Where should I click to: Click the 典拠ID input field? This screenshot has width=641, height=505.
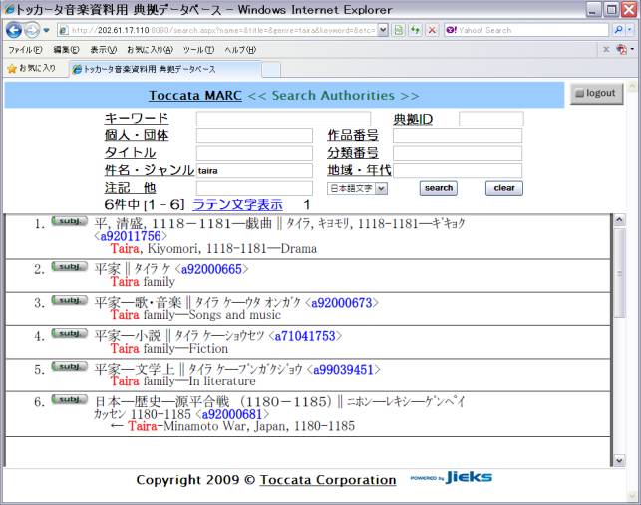coord(491,119)
